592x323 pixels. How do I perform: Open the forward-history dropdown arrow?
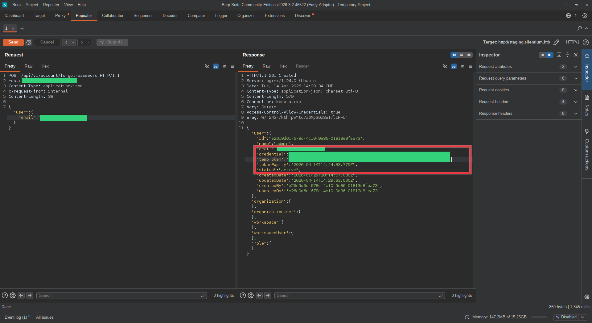pos(89,42)
